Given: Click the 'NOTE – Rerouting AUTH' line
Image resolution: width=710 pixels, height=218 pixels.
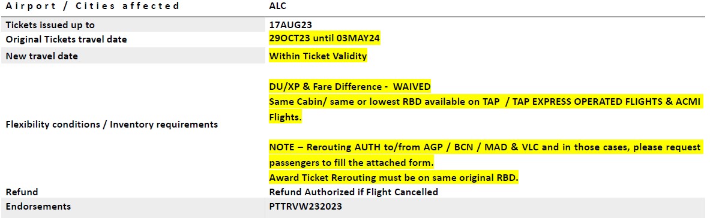Looking at the screenshot, I should (484, 147).
